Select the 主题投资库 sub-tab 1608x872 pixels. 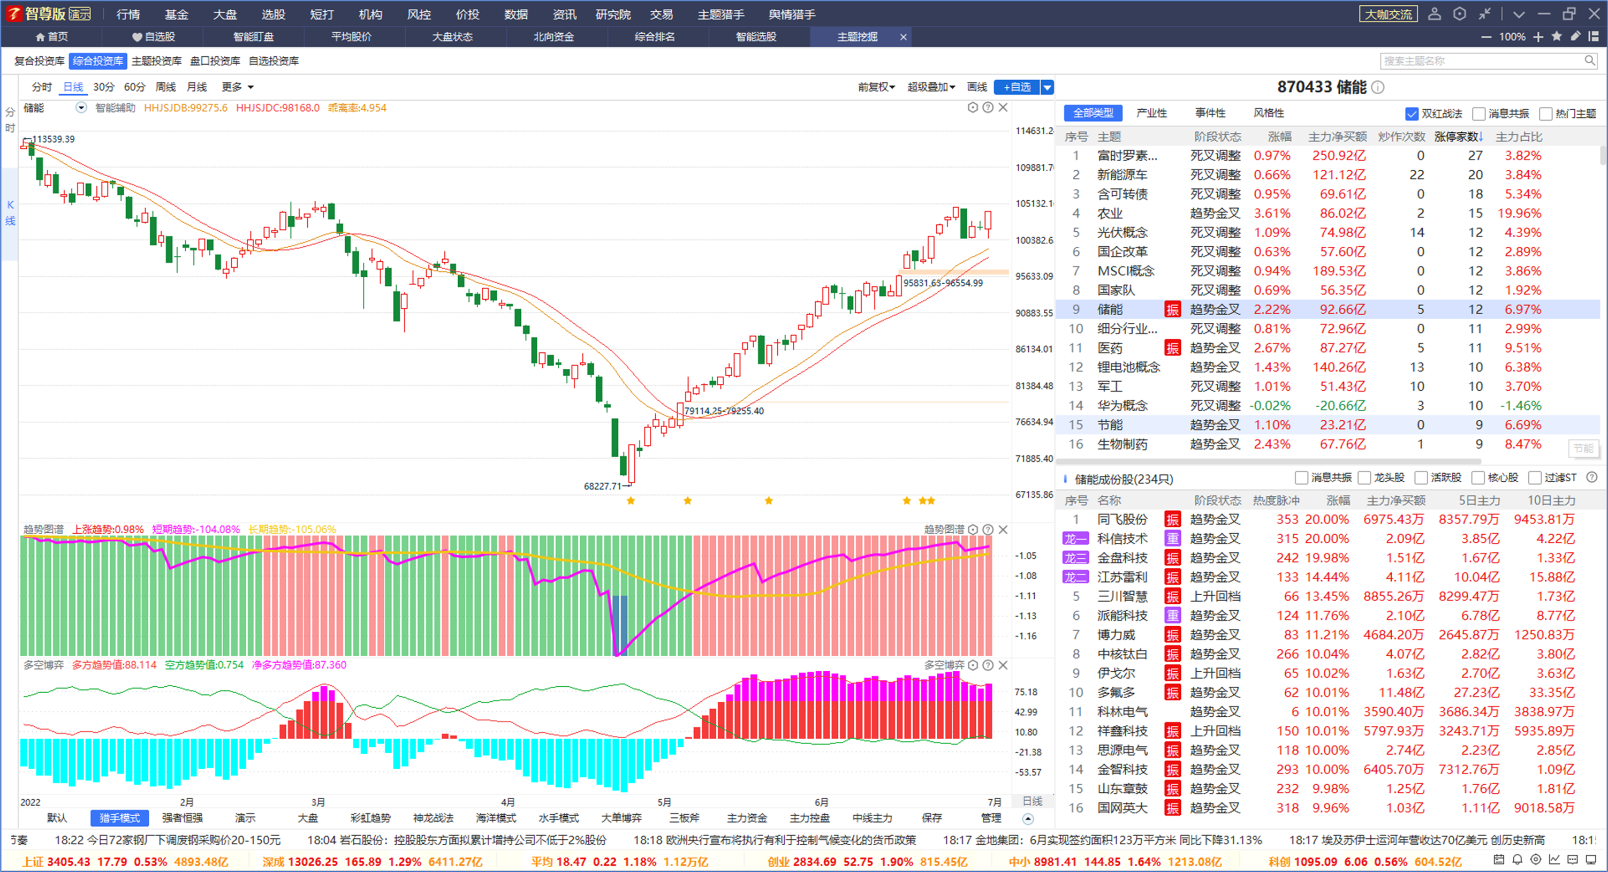156,60
